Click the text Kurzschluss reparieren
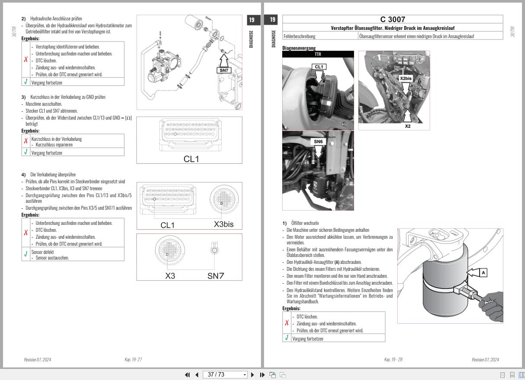The width and height of the screenshot is (525, 380). [54, 145]
